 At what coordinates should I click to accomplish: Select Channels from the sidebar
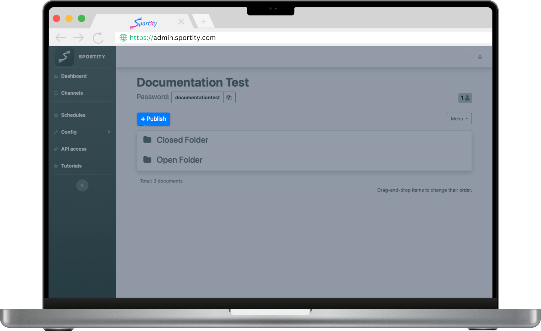72,93
